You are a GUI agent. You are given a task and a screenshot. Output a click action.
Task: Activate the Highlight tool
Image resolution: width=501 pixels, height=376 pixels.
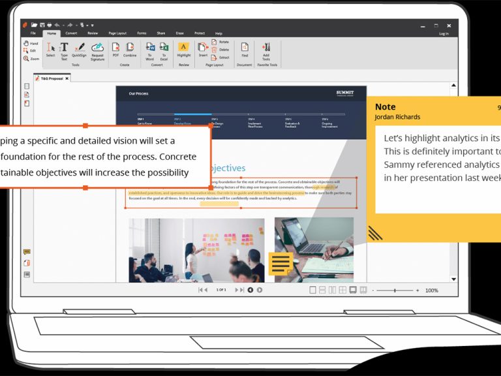coord(184,50)
